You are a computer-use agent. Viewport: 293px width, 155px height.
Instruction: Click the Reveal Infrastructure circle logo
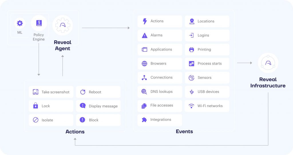coord(268,63)
